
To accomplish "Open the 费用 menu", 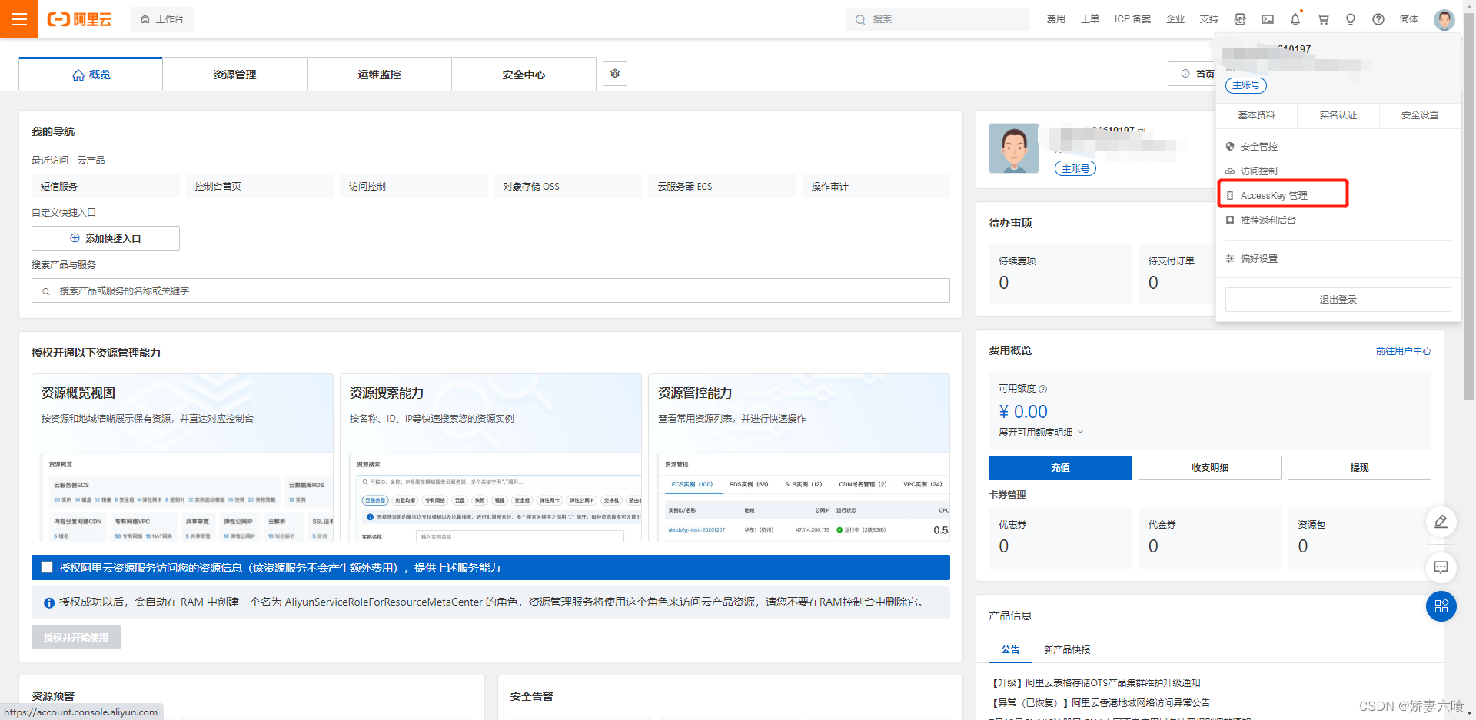I will pos(1055,19).
